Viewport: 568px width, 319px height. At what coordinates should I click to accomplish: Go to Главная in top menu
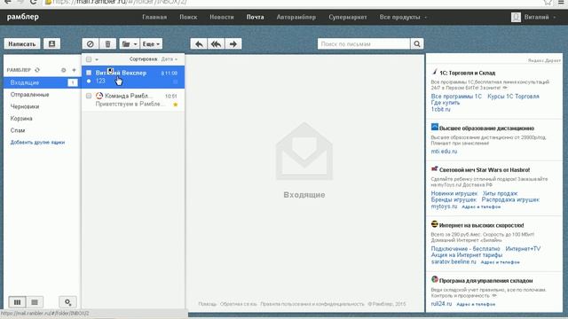[x=154, y=17]
